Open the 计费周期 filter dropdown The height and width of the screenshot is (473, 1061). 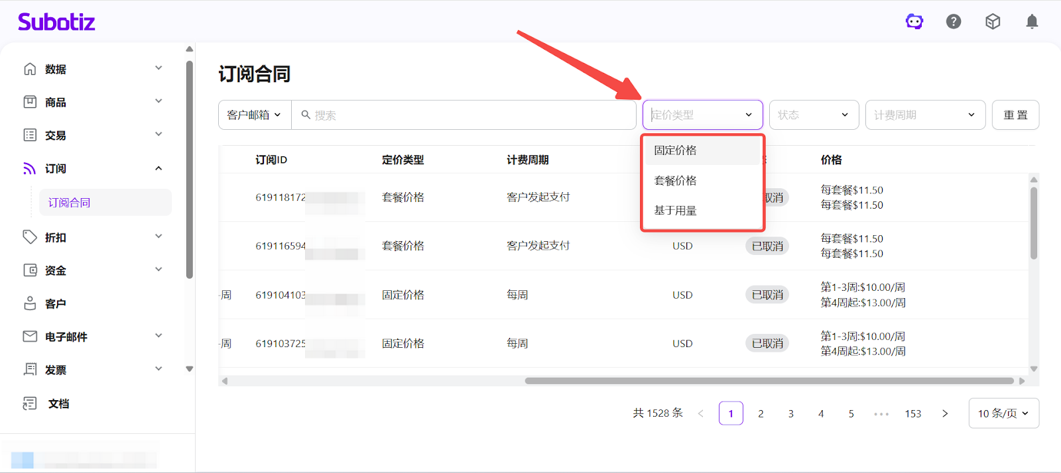pos(924,115)
